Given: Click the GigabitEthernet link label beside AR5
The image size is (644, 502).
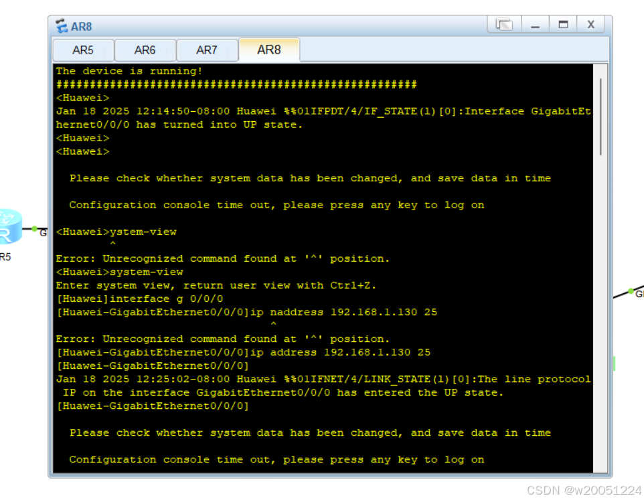Looking at the screenshot, I should pos(43,232).
